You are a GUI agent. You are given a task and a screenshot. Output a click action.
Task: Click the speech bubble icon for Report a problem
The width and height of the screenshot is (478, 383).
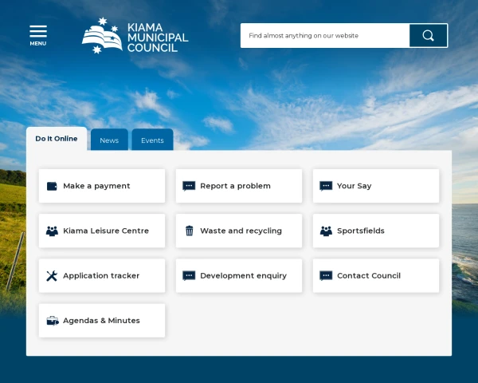pos(189,186)
